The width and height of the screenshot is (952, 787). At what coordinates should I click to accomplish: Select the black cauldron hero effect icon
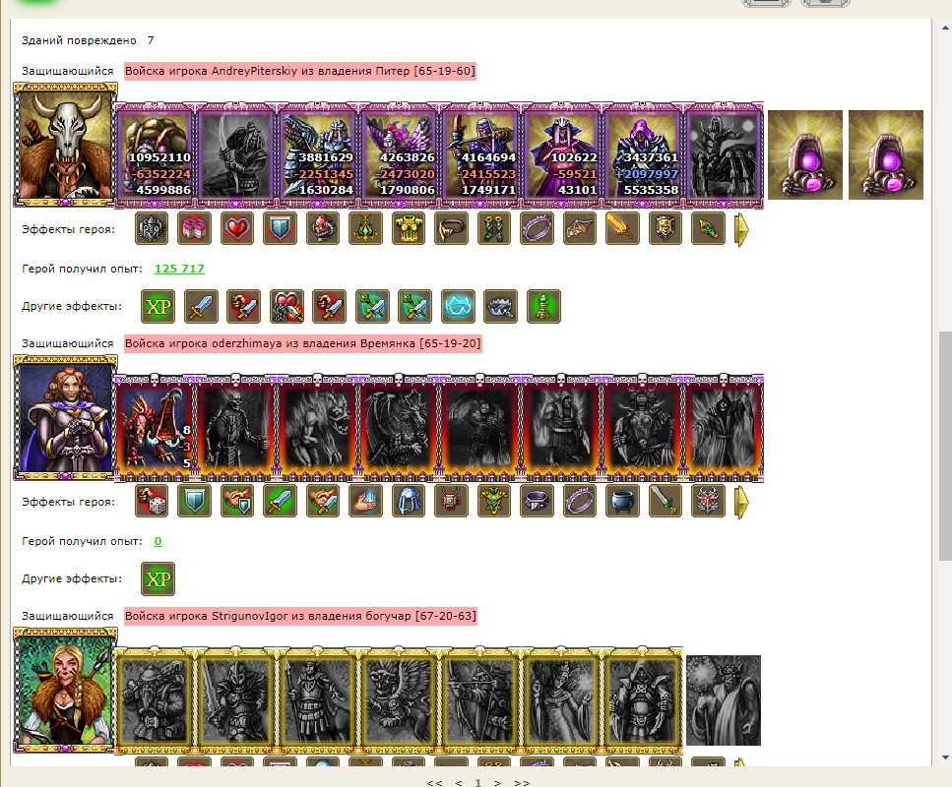[x=622, y=501]
